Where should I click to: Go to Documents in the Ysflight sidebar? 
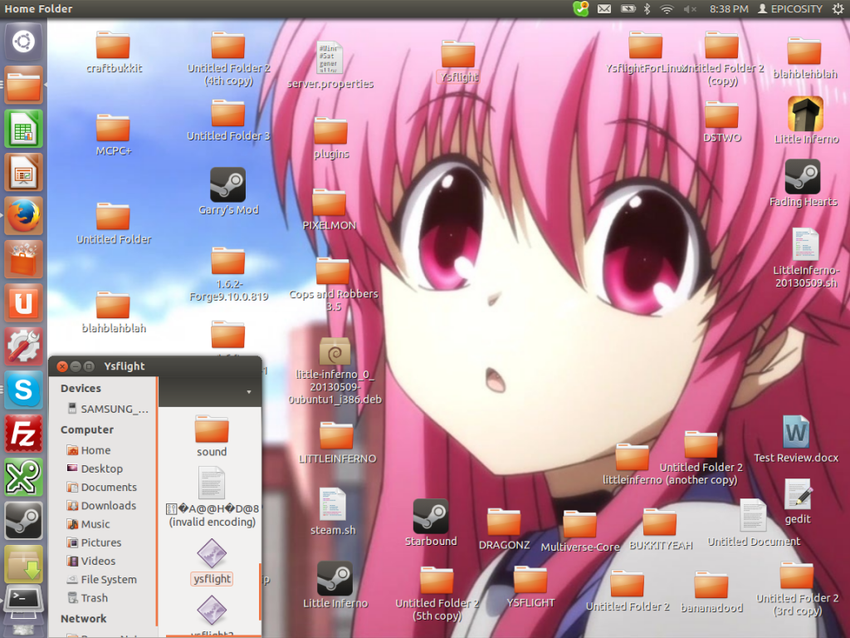[102, 487]
